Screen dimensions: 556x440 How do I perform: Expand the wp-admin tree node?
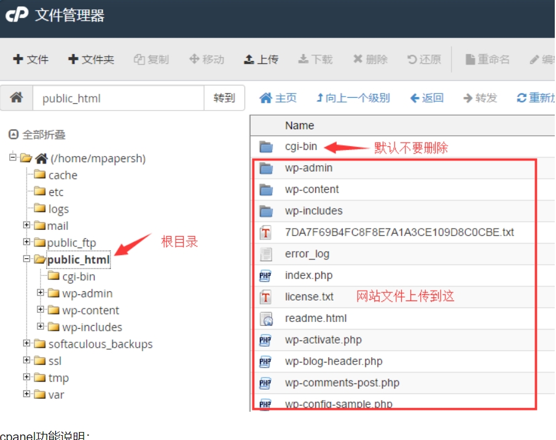[x=41, y=293]
